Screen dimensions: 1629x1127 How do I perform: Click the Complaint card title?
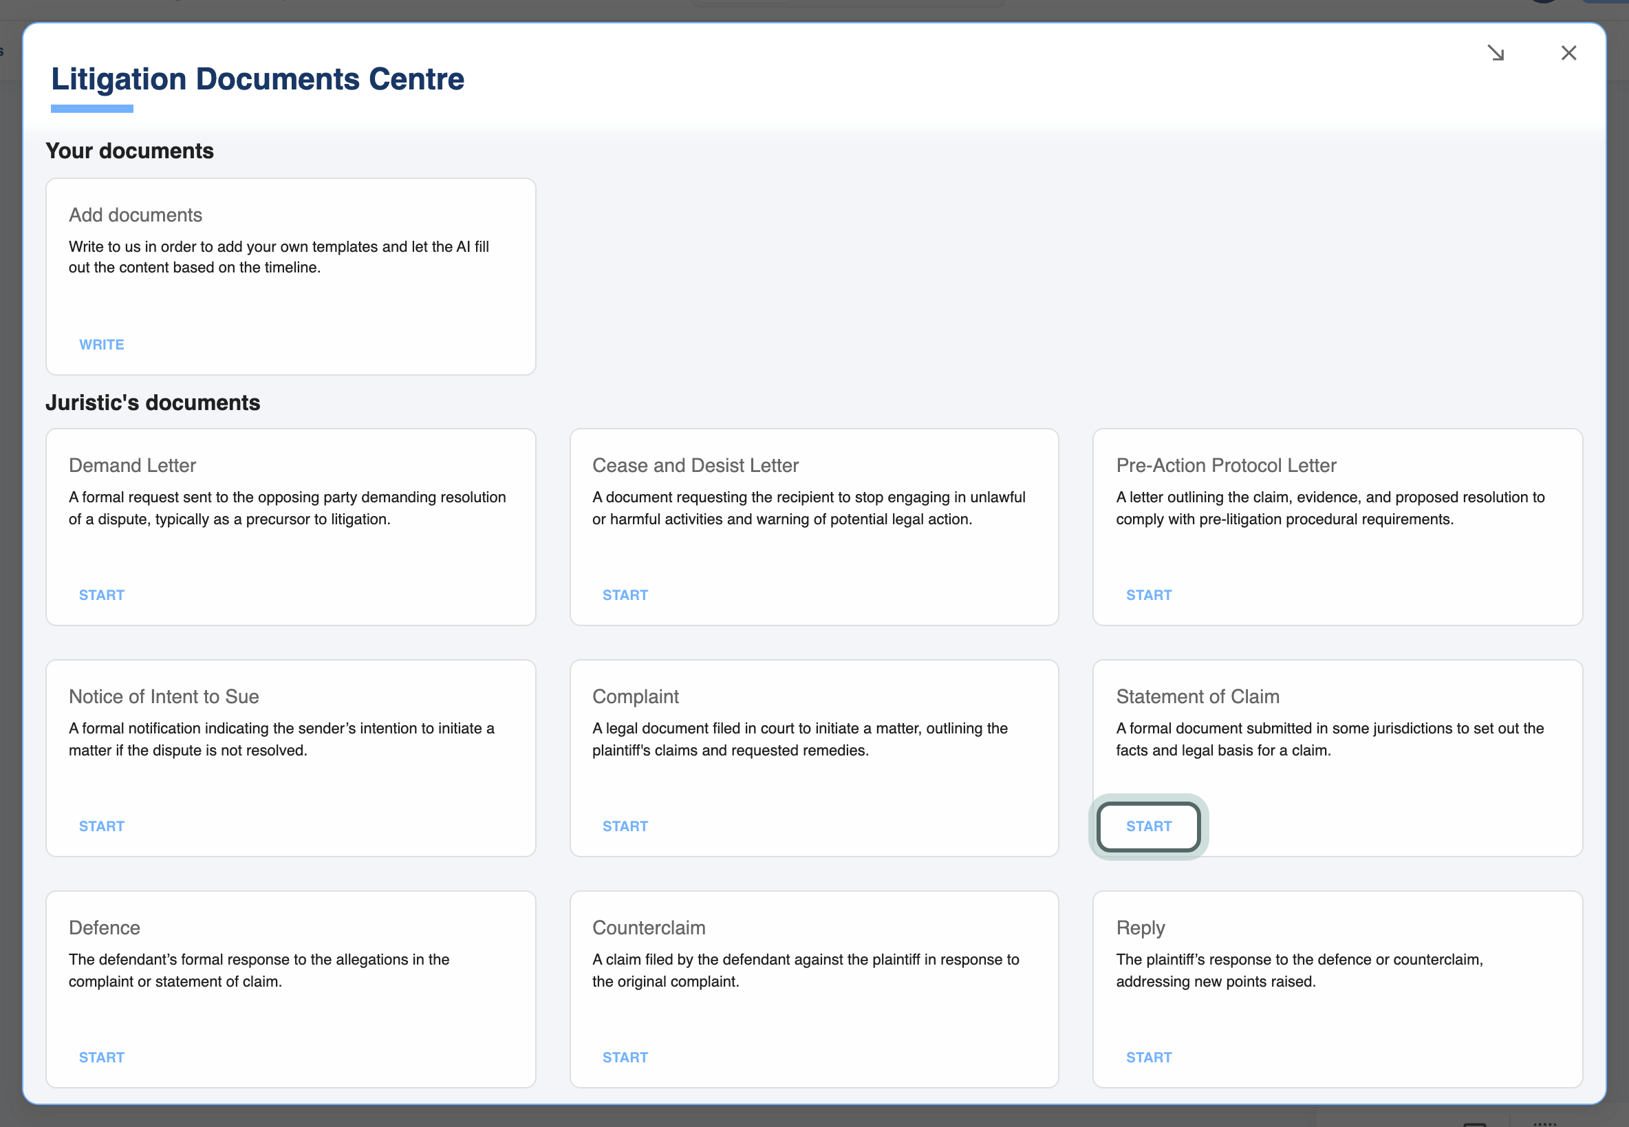pos(635,696)
